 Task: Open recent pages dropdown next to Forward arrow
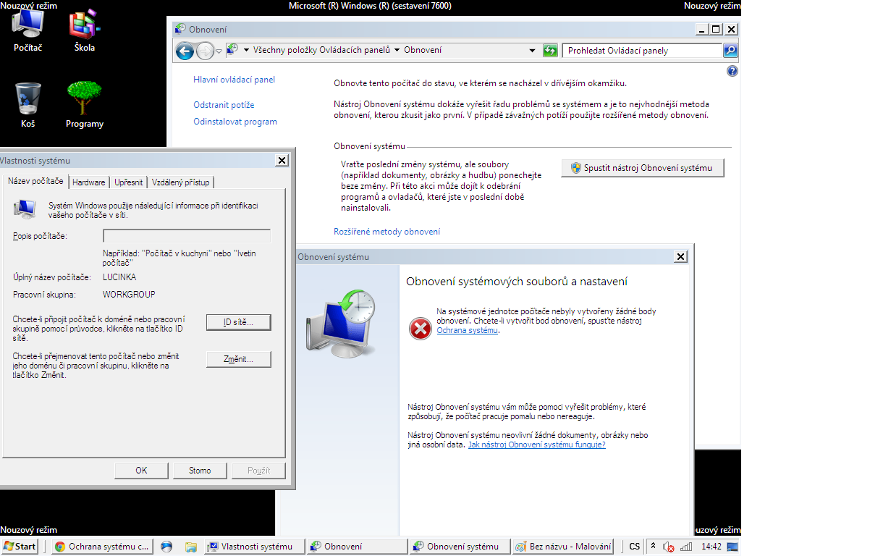(219, 51)
